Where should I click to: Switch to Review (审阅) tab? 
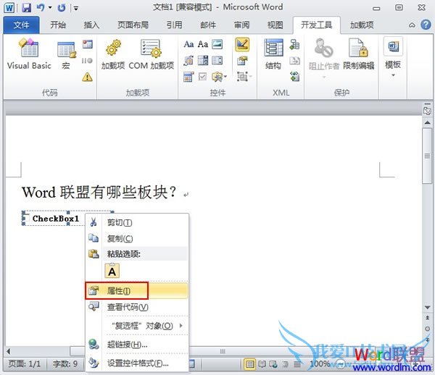pos(241,25)
